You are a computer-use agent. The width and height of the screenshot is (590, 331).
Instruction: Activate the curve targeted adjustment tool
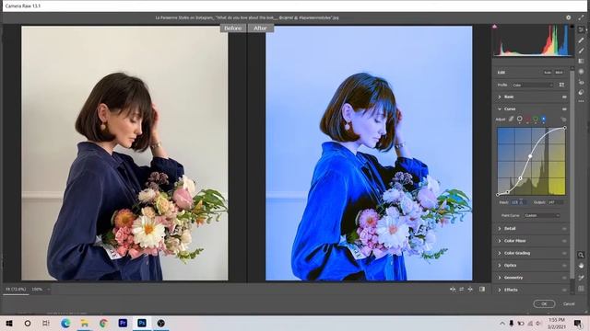563,120
